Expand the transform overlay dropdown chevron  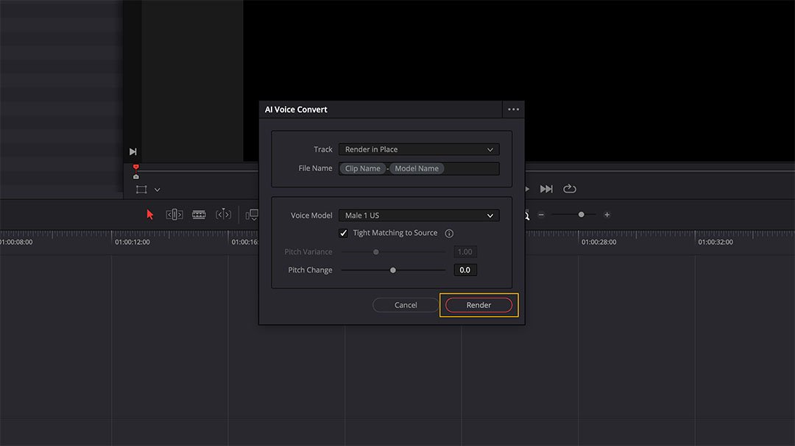pyautogui.click(x=158, y=190)
